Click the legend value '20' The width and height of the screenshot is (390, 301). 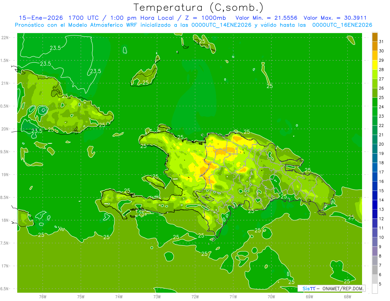[x=382, y=144]
